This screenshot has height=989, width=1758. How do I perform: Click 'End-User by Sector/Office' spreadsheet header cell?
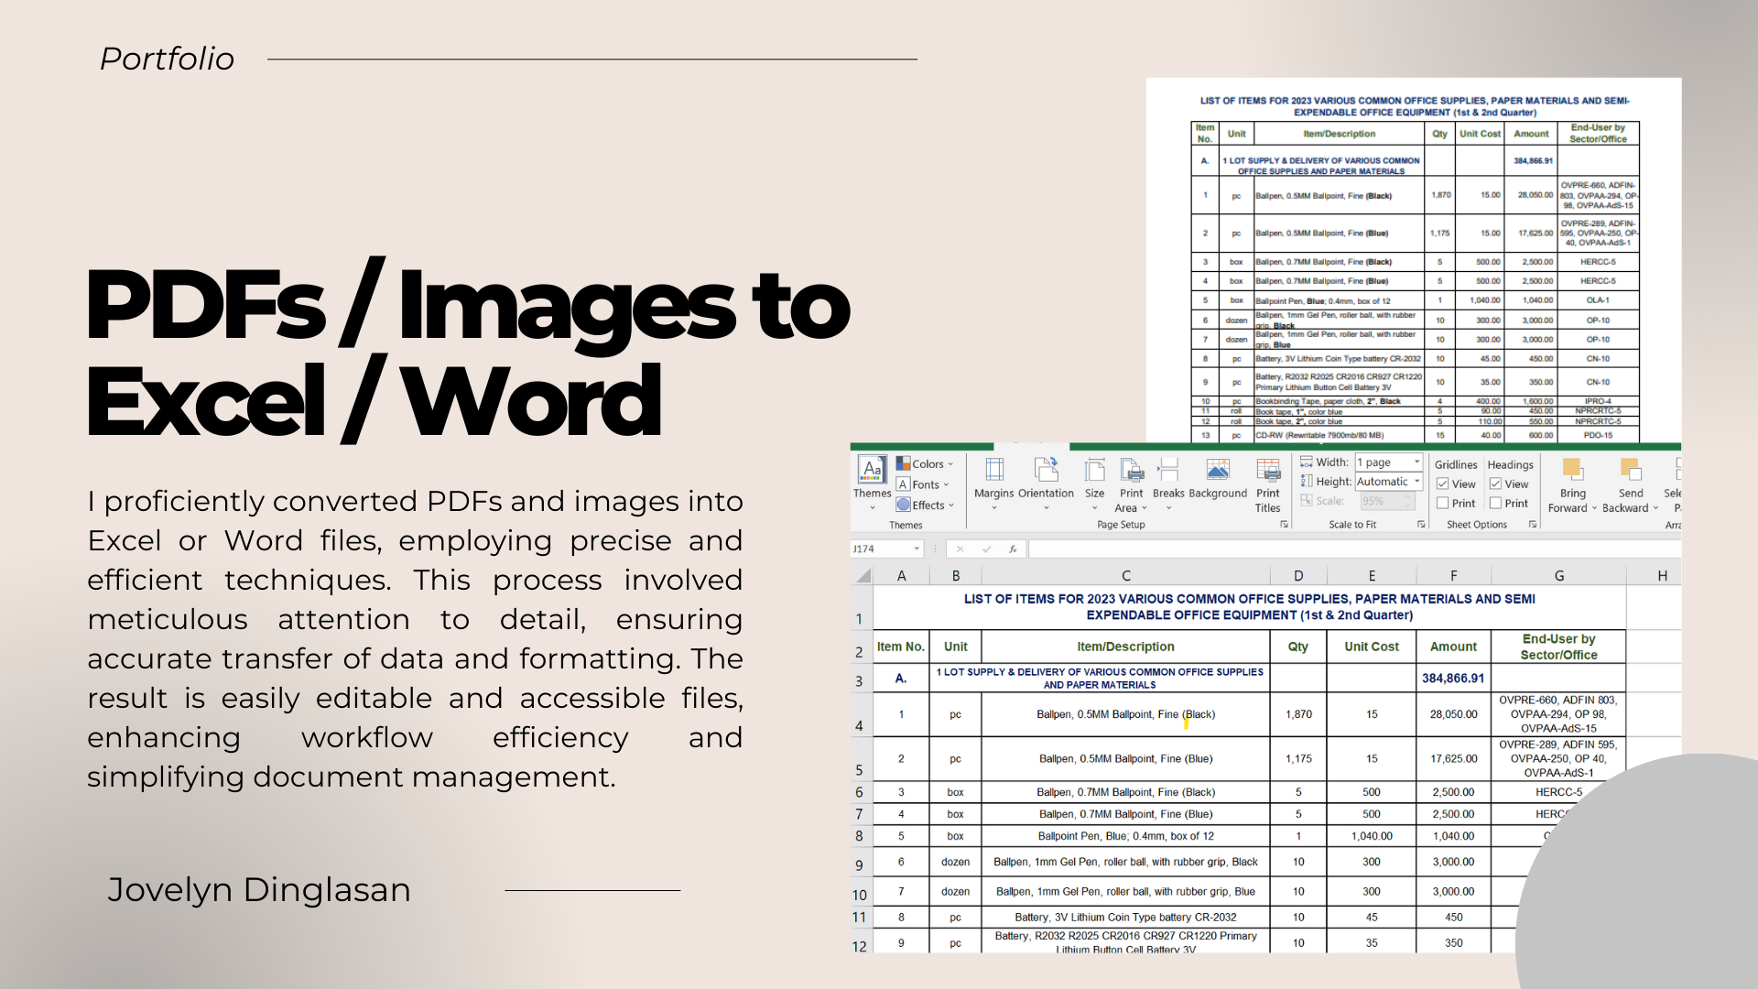[x=1558, y=647]
